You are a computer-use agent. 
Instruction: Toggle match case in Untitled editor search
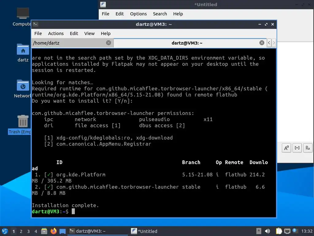coord(286,148)
